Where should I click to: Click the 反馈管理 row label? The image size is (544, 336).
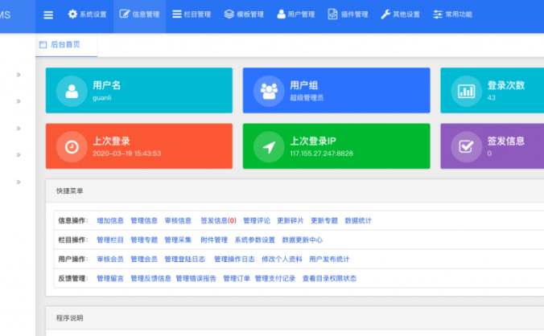pyautogui.click(x=73, y=278)
